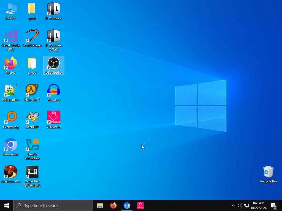Show hidden system tray icons
The height and width of the screenshot is (211, 282).
click(233, 206)
